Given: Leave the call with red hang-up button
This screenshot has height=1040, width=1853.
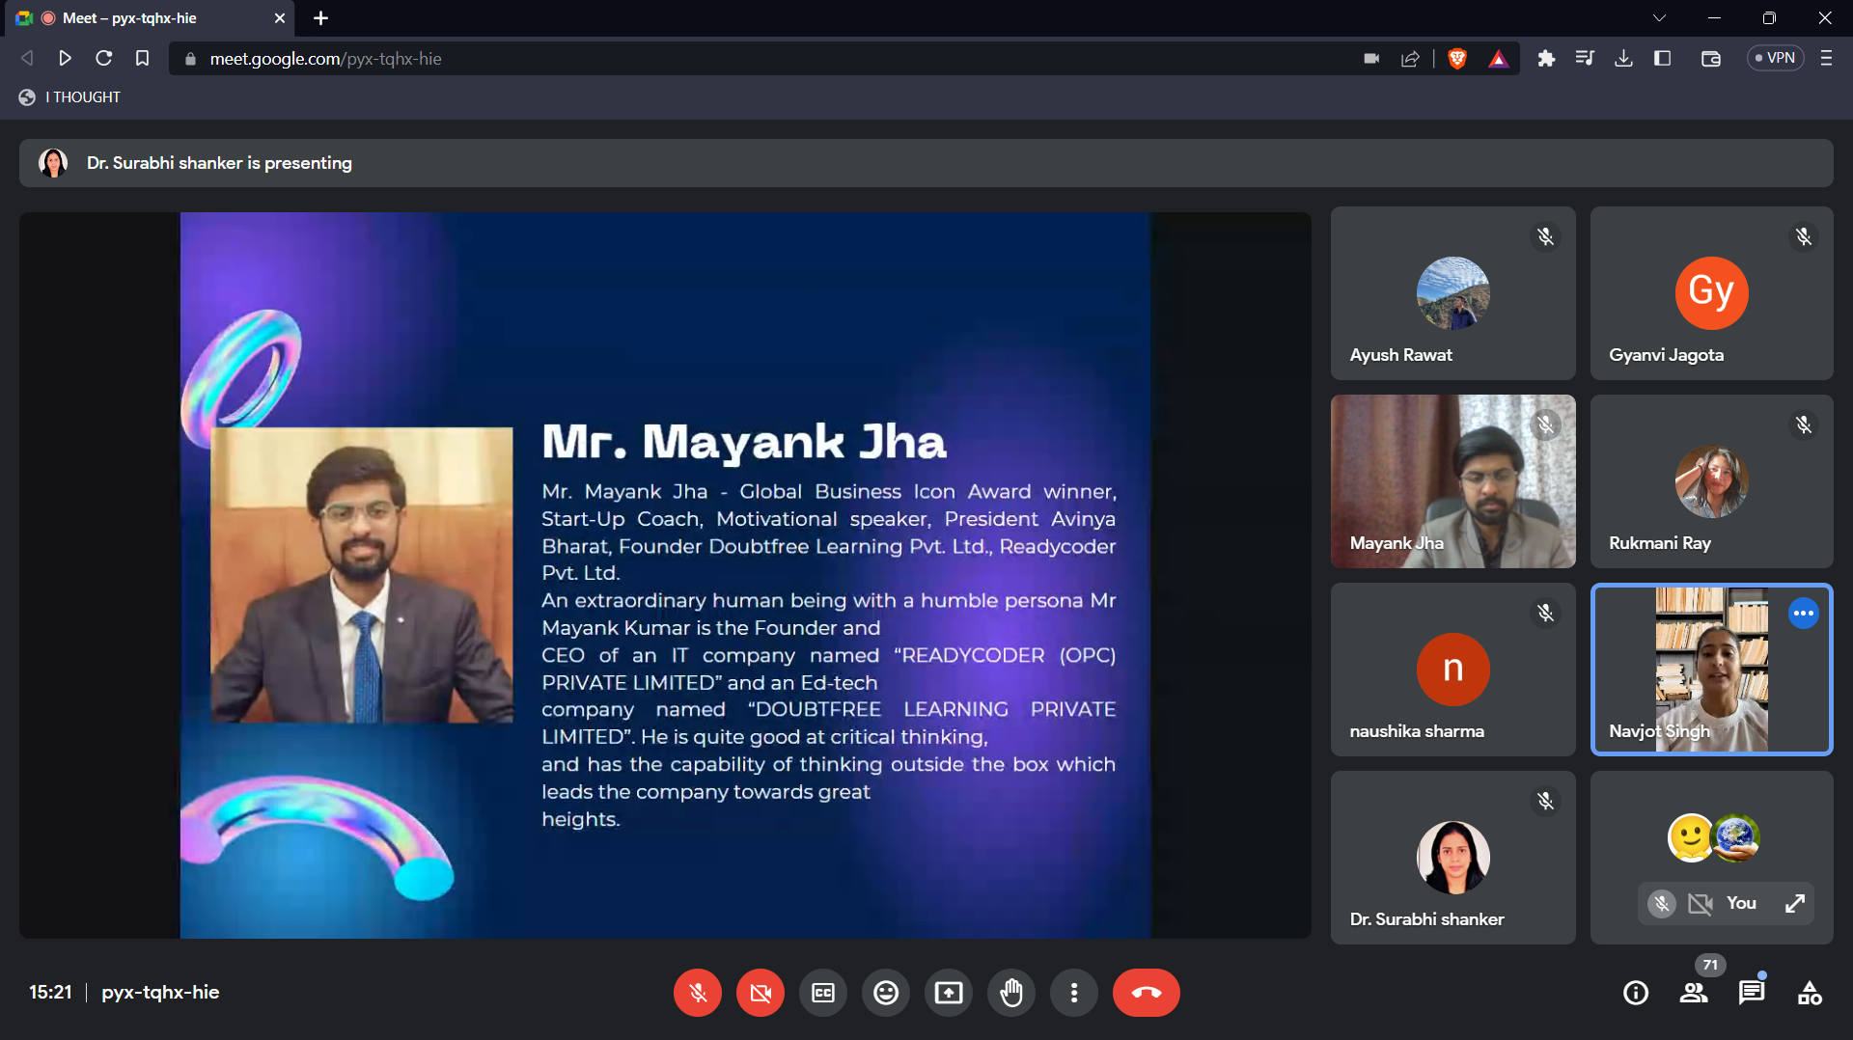Looking at the screenshot, I should [x=1147, y=993].
